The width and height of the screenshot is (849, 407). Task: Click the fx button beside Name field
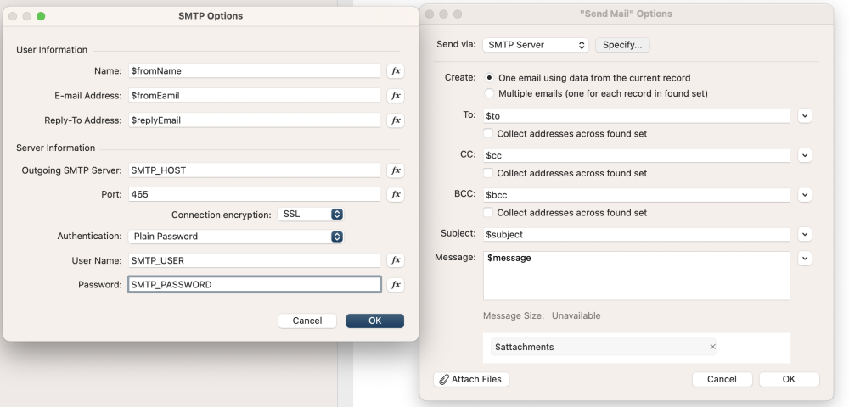pyautogui.click(x=395, y=71)
